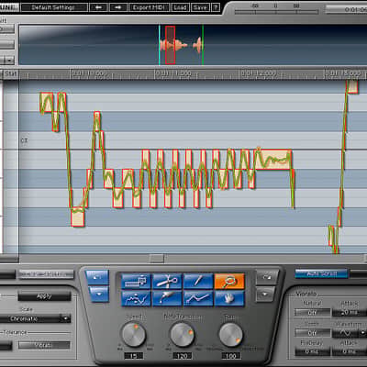367x367 pixels.
Task: Open help with the question mark button
Action: click(x=216, y=7)
